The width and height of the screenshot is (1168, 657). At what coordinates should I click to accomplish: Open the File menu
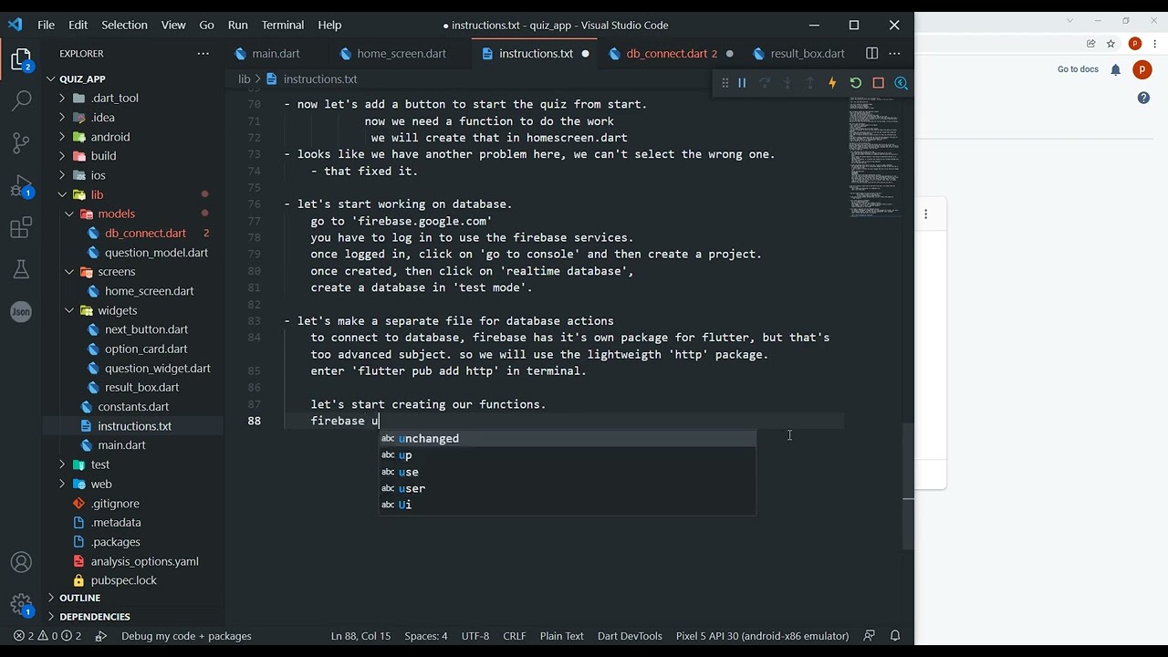[x=46, y=26]
